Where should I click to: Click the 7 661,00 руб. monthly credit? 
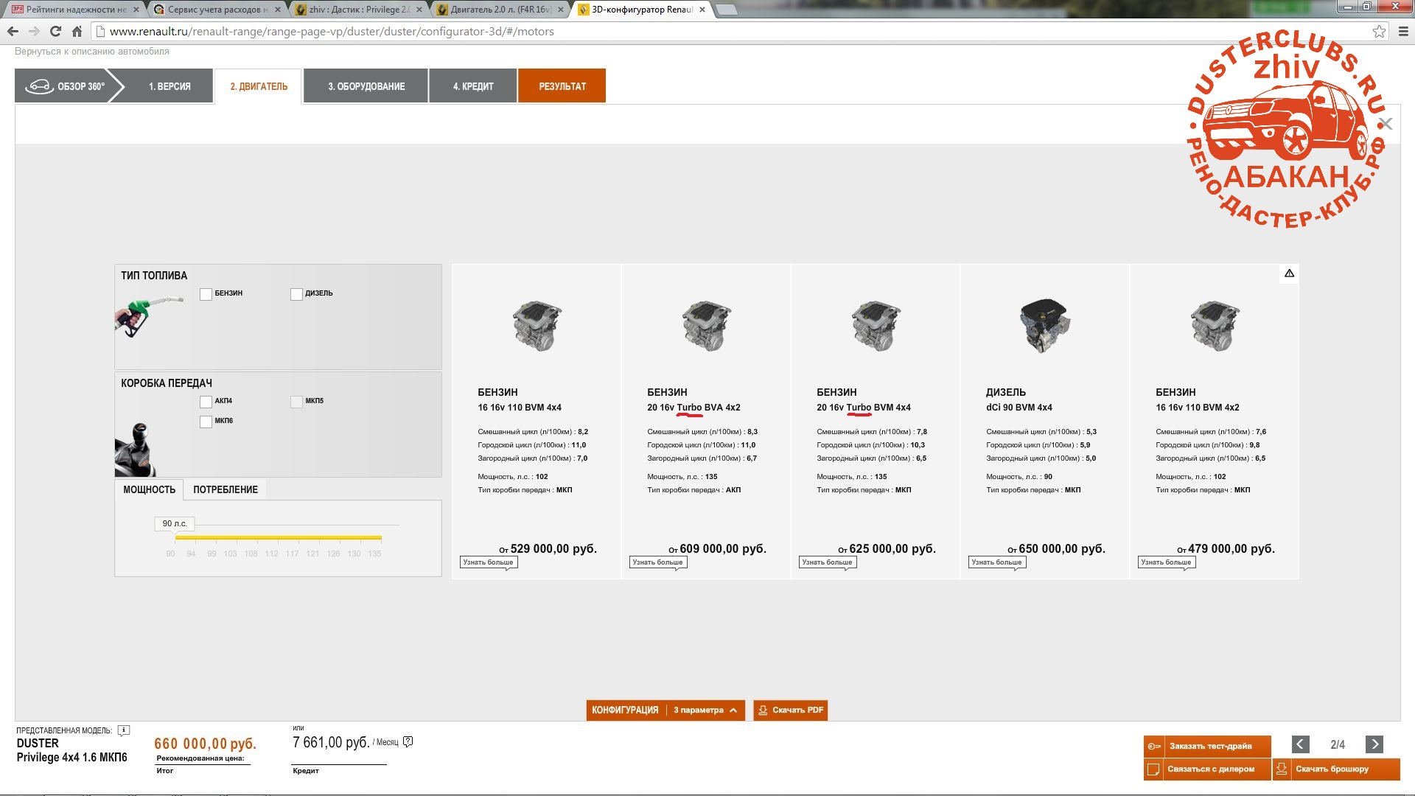tap(331, 742)
